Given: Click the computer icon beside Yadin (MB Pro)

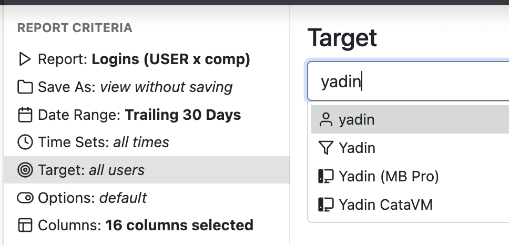Looking at the screenshot, I should click(x=326, y=176).
